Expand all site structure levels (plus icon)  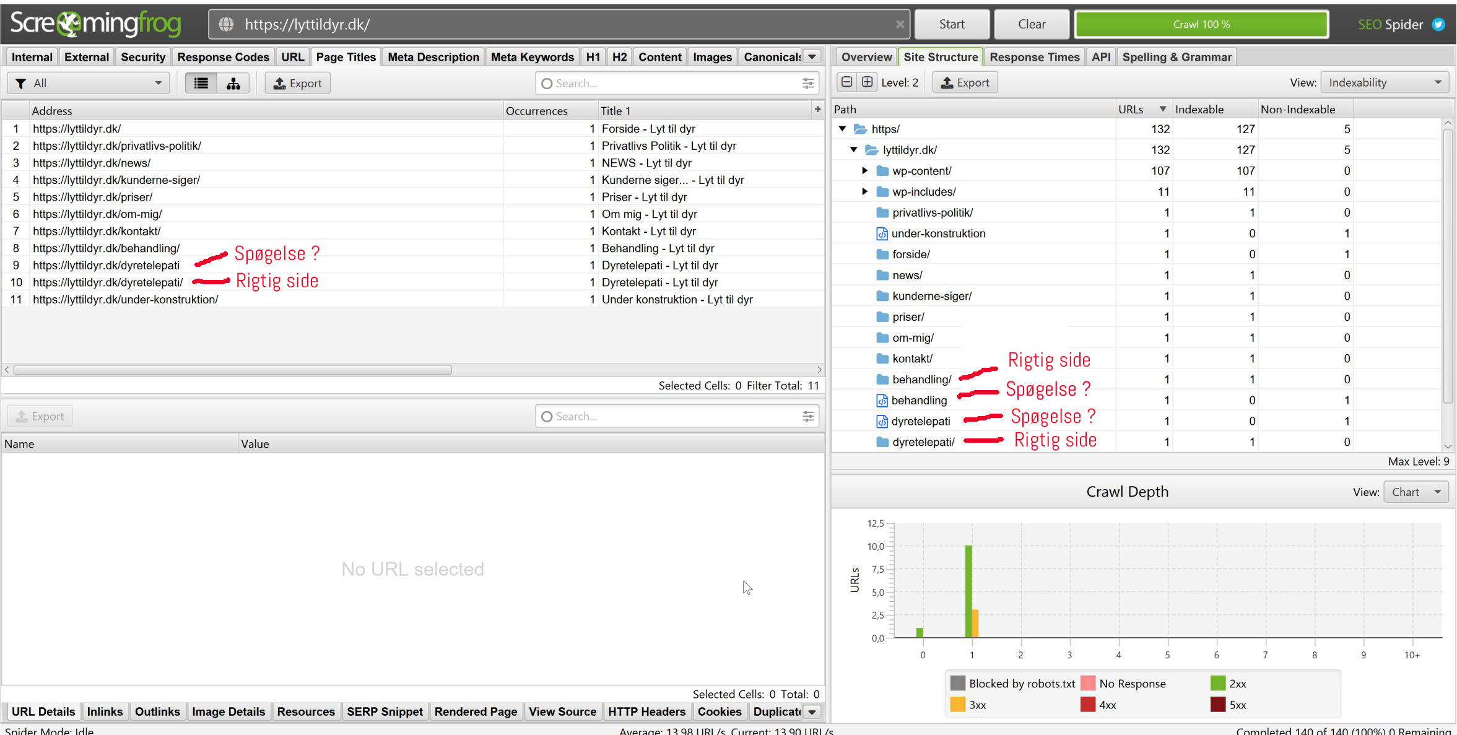coord(868,82)
